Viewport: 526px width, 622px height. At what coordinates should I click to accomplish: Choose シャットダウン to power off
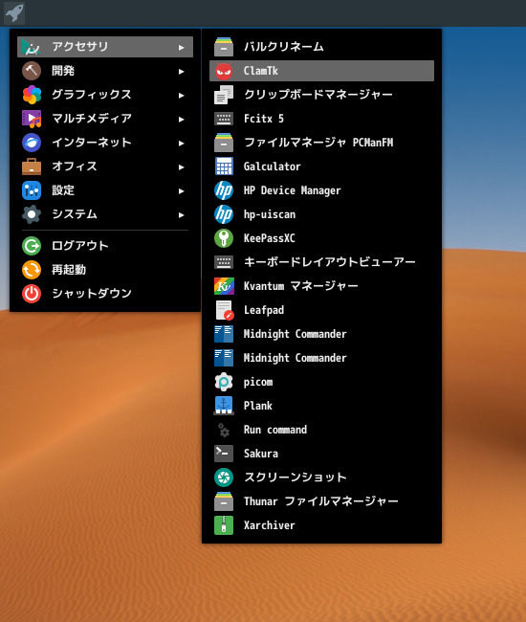(105, 294)
